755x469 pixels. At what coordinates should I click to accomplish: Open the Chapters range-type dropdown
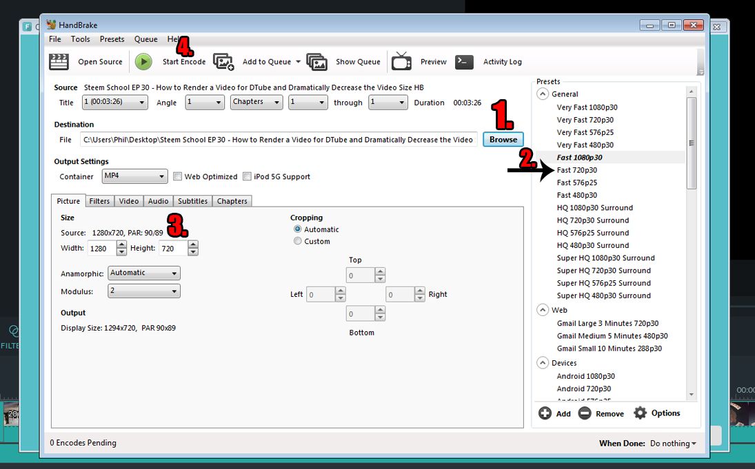(256, 102)
